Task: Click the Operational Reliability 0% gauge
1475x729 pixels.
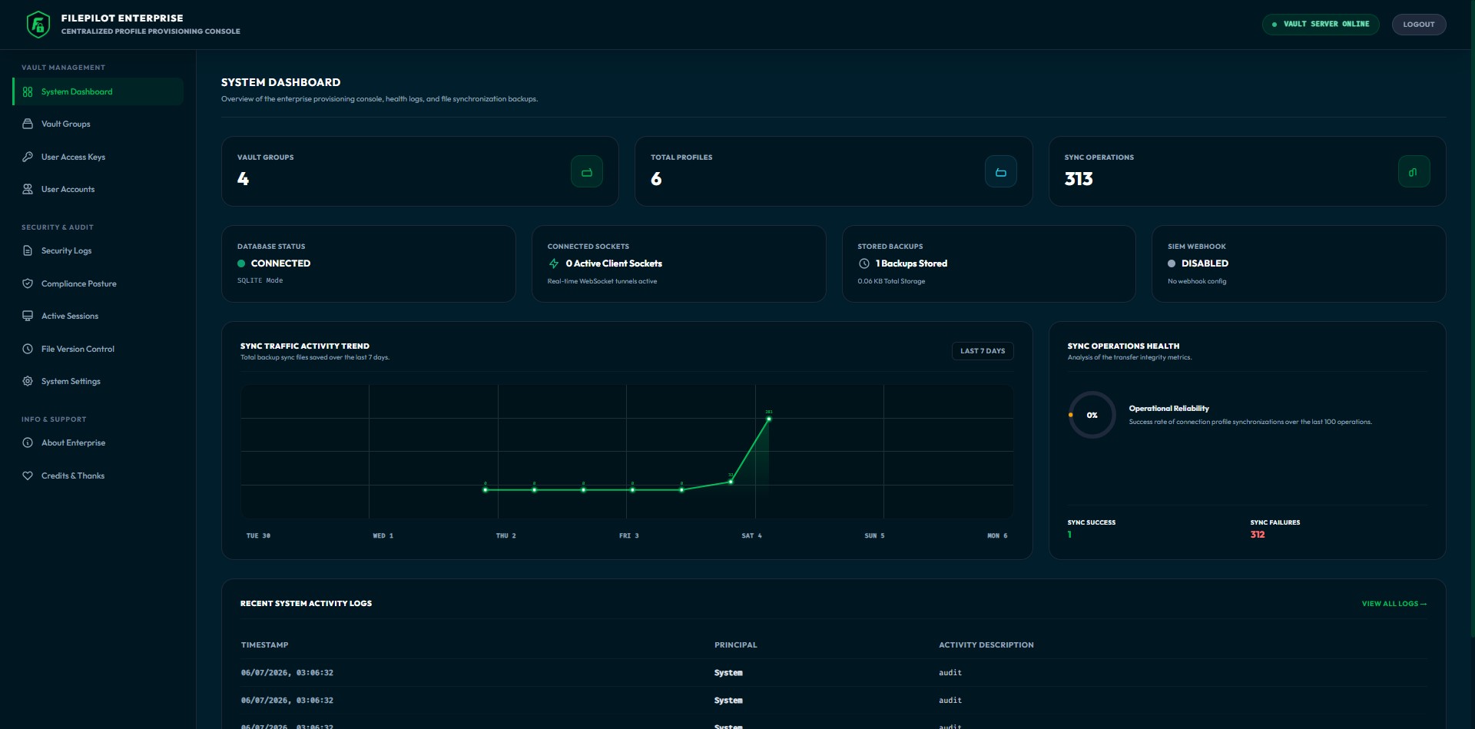Action: [x=1092, y=415]
